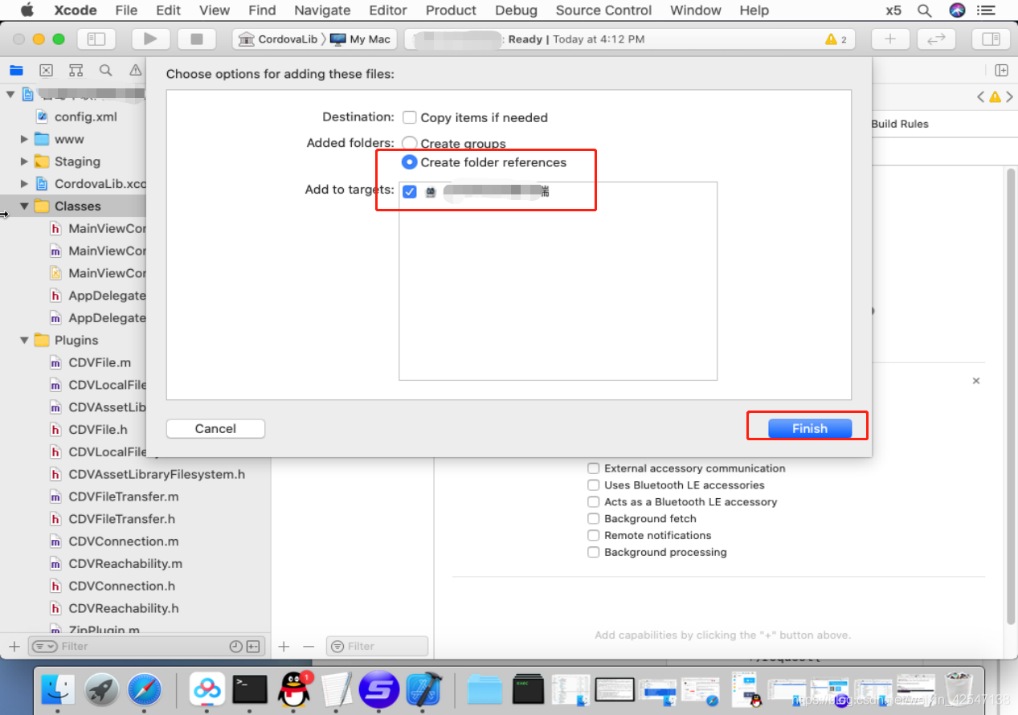Click the navigator add plus button at bottom left
Image resolution: width=1018 pixels, height=715 pixels.
pyautogui.click(x=14, y=646)
